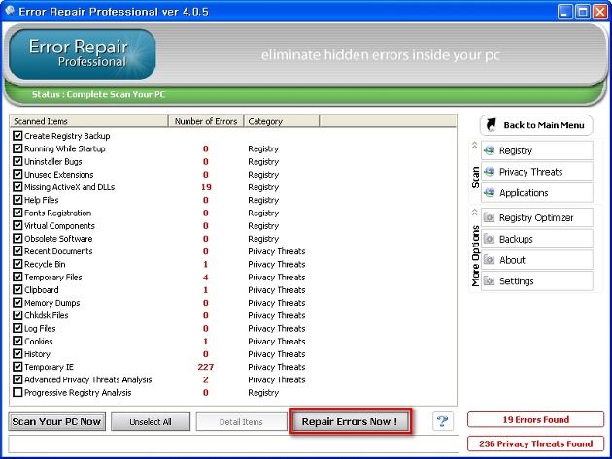The image size is (612, 459).
Task: Toggle Clipboard checkbox
Action: point(17,289)
